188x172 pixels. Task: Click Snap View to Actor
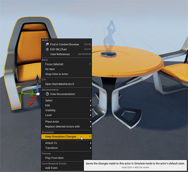point(57,74)
